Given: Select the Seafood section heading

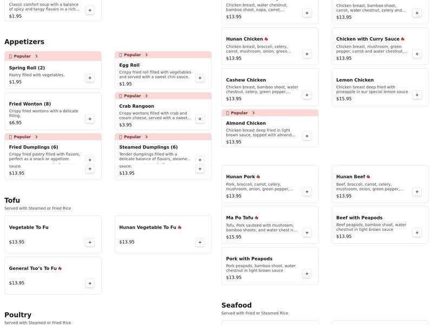Looking at the screenshot, I should coord(237,304).
